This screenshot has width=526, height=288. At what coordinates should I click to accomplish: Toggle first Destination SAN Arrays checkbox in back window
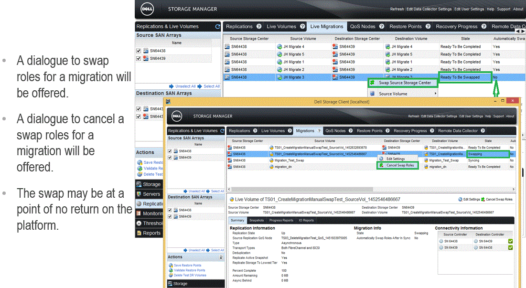click(x=138, y=108)
